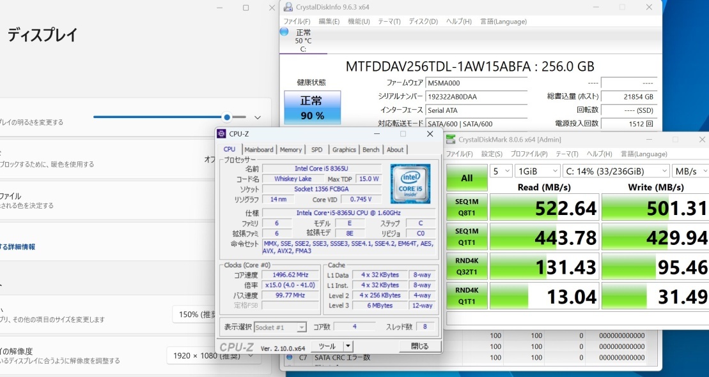The width and height of the screenshot is (709, 377).
Task: Open the 1GiB test size dropdown
Action: coord(538,172)
